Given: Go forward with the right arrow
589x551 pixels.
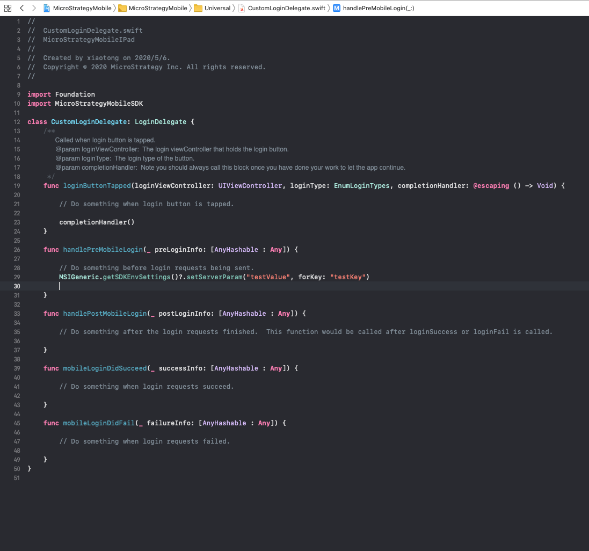Looking at the screenshot, I should point(34,8).
